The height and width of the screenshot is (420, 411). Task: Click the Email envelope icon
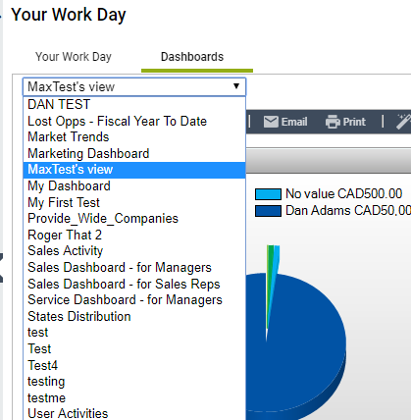tap(271, 122)
